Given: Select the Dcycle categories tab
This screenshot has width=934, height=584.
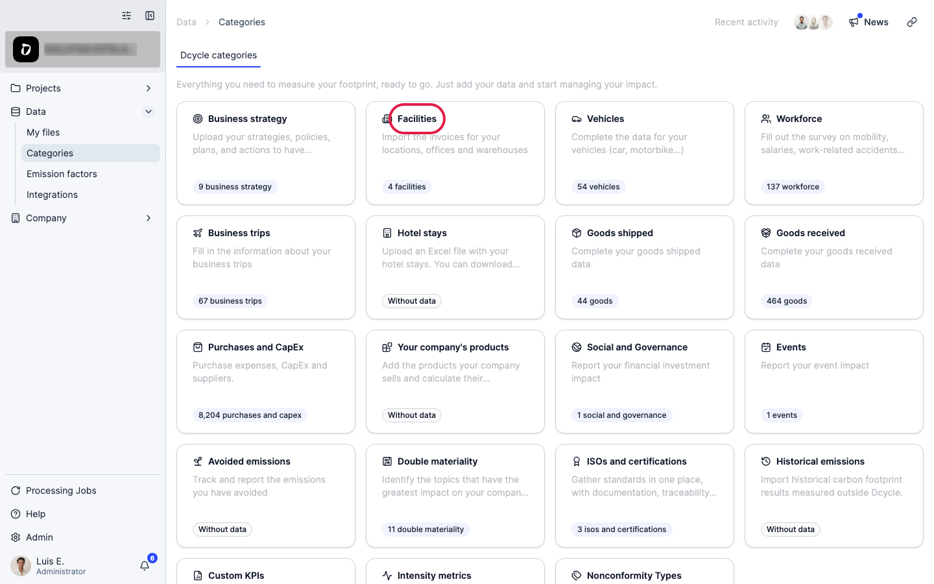Looking at the screenshot, I should (x=219, y=55).
